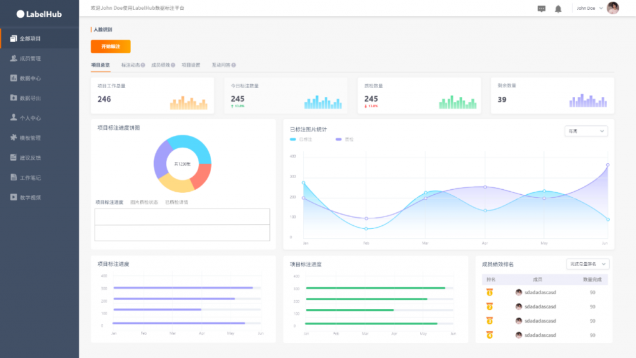Open 数据中心 sidebar icon

coord(14,78)
